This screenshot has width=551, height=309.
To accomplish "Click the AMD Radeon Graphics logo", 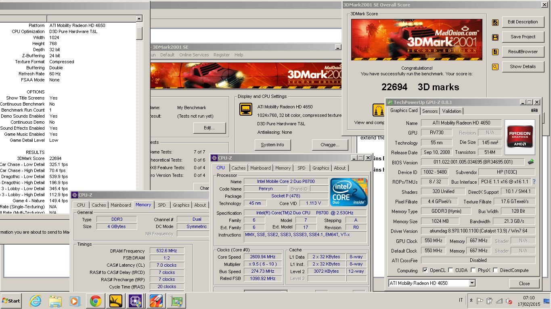I will pyautogui.click(x=520, y=137).
